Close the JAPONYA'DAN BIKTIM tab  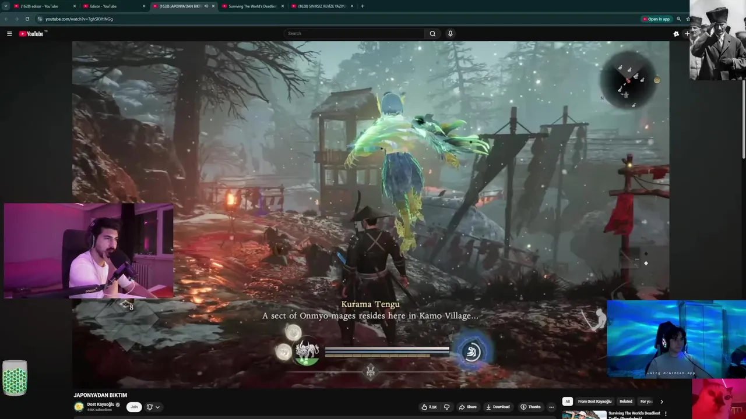(213, 6)
